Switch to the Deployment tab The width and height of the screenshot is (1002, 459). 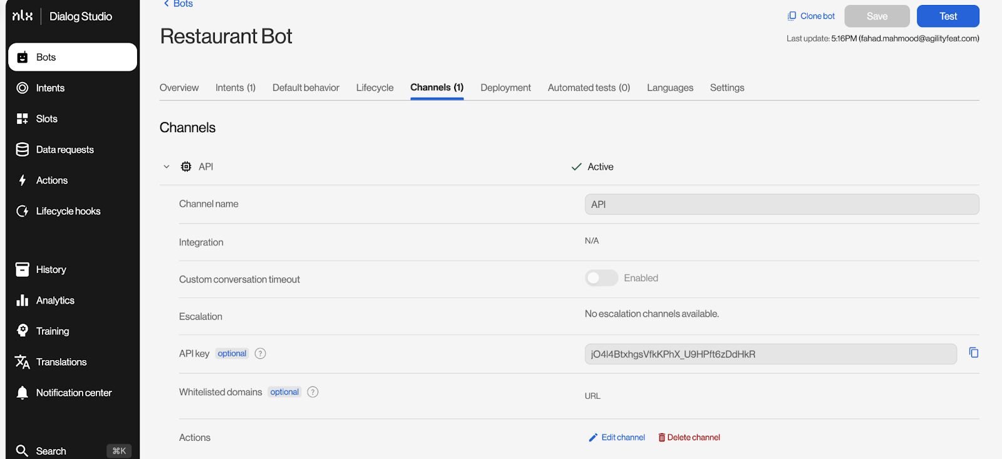click(505, 88)
